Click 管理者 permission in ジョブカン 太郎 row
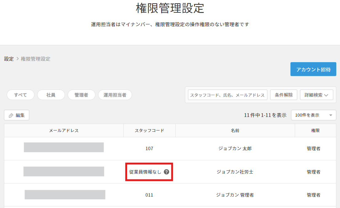 coord(314,149)
